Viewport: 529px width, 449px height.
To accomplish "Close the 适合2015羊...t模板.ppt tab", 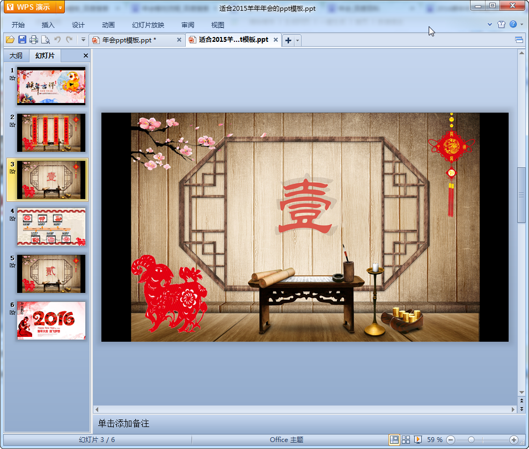I will point(276,40).
